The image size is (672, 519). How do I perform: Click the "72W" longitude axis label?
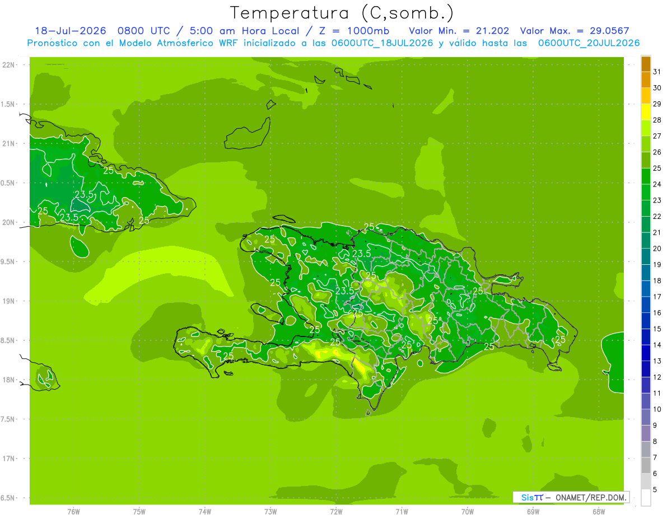click(337, 512)
